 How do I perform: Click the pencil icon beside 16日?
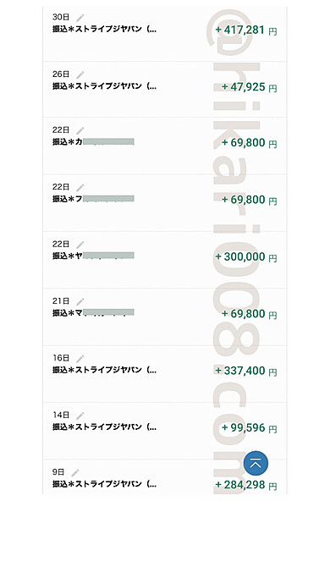click(x=80, y=358)
